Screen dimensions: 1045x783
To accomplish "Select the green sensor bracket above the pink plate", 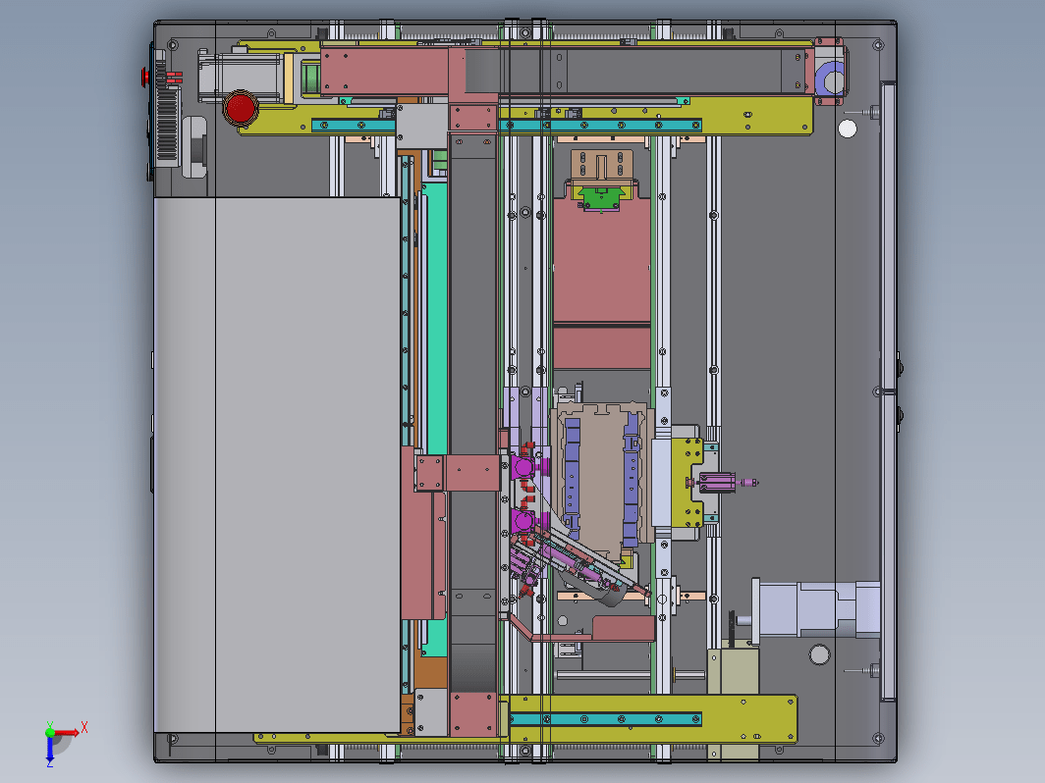I will 602,198.
